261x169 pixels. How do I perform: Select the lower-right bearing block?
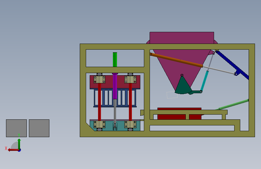click(130, 124)
